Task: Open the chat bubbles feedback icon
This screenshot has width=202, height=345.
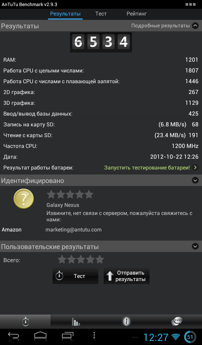Action: [x=177, y=321]
